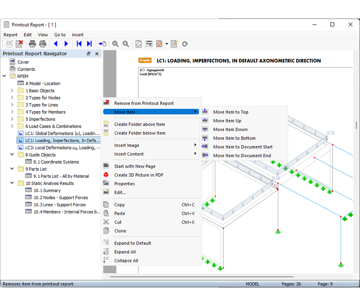Click the zoom out magnifier icon

126,44
